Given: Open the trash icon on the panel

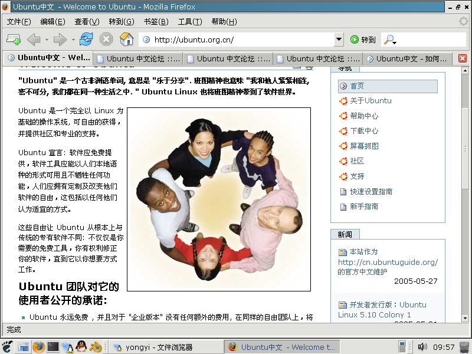Looking at the screenshot, I should [464, 347].
